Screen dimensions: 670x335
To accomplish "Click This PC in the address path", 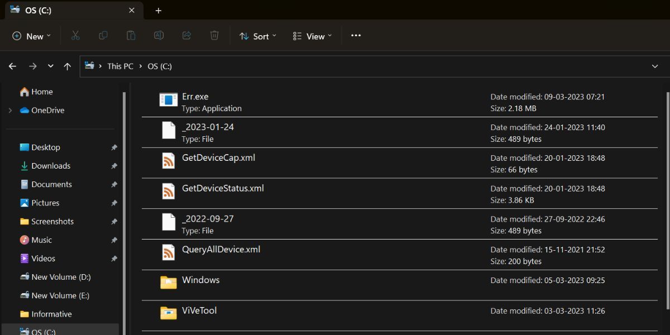I will pos(121,66).
